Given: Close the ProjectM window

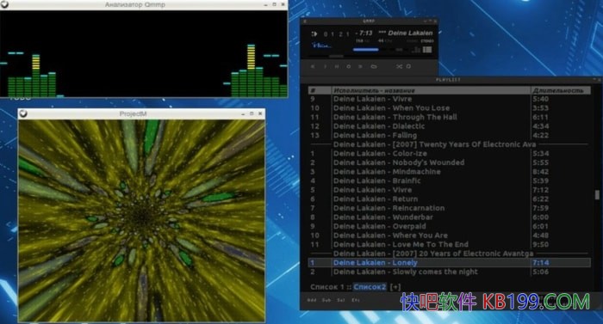Looking at the screenshot, I should tap(260, 113).
